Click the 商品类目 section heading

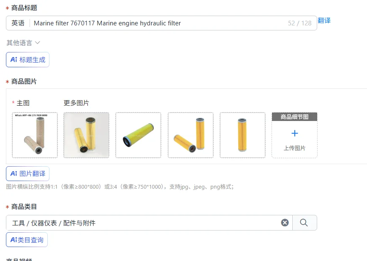point(24,206)
